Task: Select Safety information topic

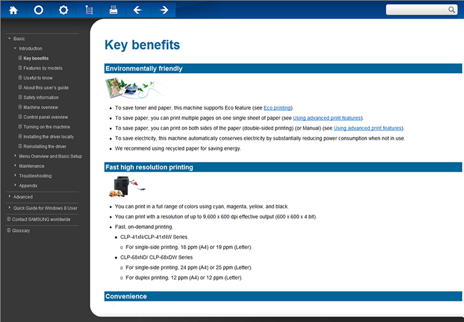Action: point(41,97)
